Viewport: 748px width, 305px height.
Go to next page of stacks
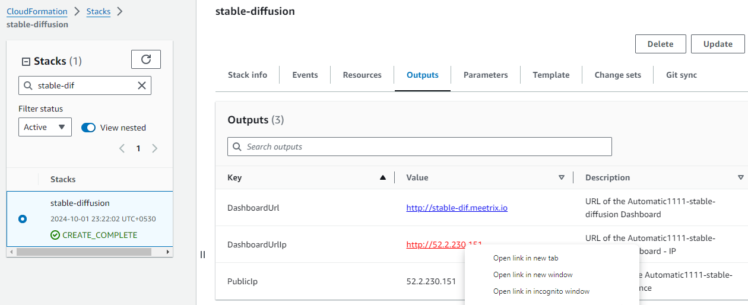tap(155, 148)
